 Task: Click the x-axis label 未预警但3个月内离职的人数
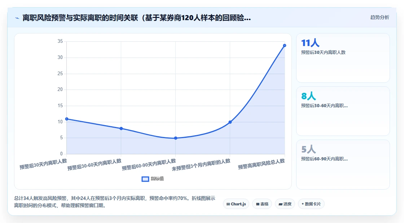point(201,165)
